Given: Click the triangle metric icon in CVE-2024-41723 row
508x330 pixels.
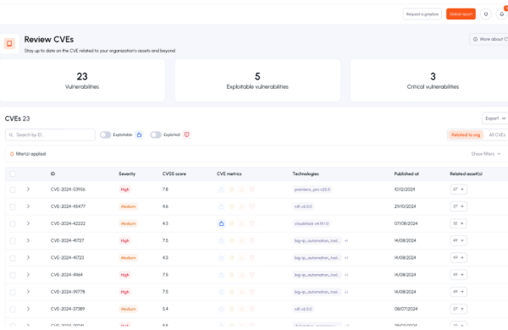Looking at the screenshot, I should [x=241, y=258].
